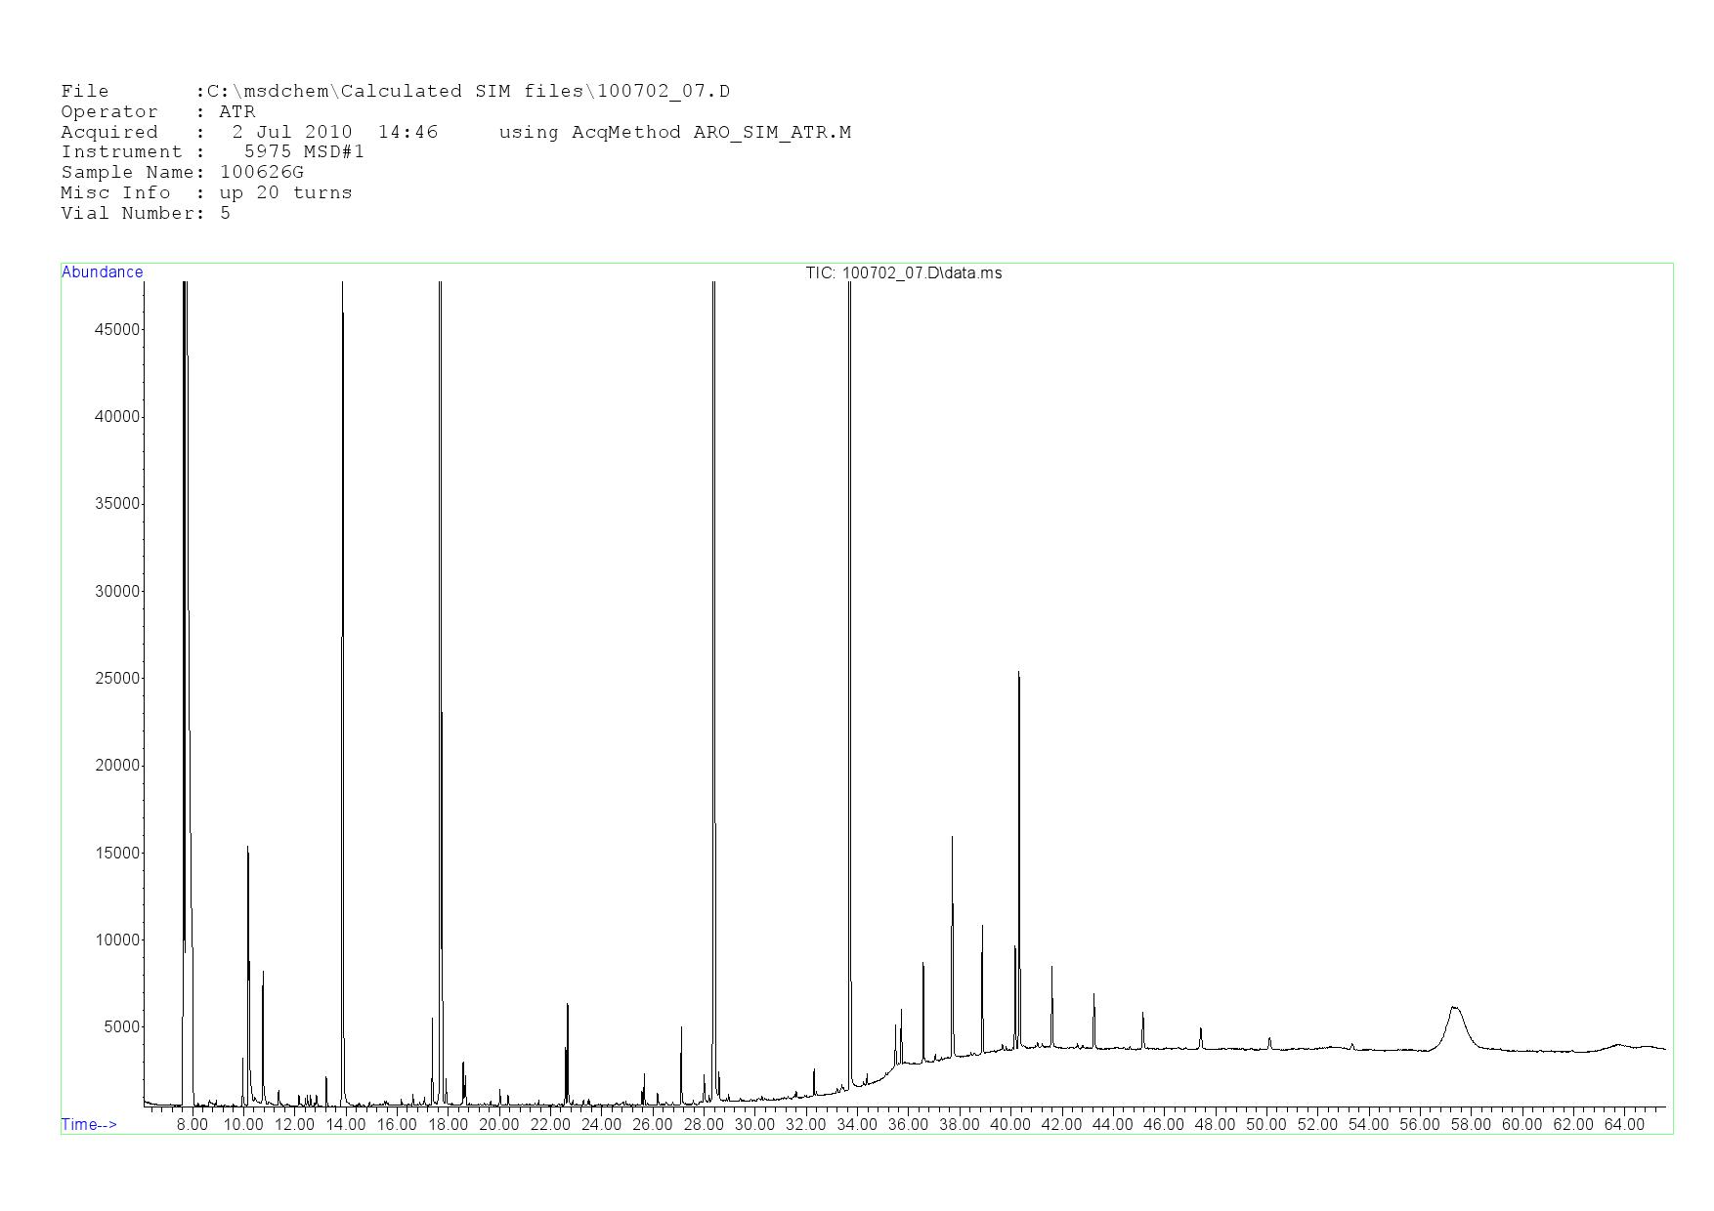1714x1211 pixels.
Task: Click the 25000 abundance tick label
Action: click(x=117, y=679)
